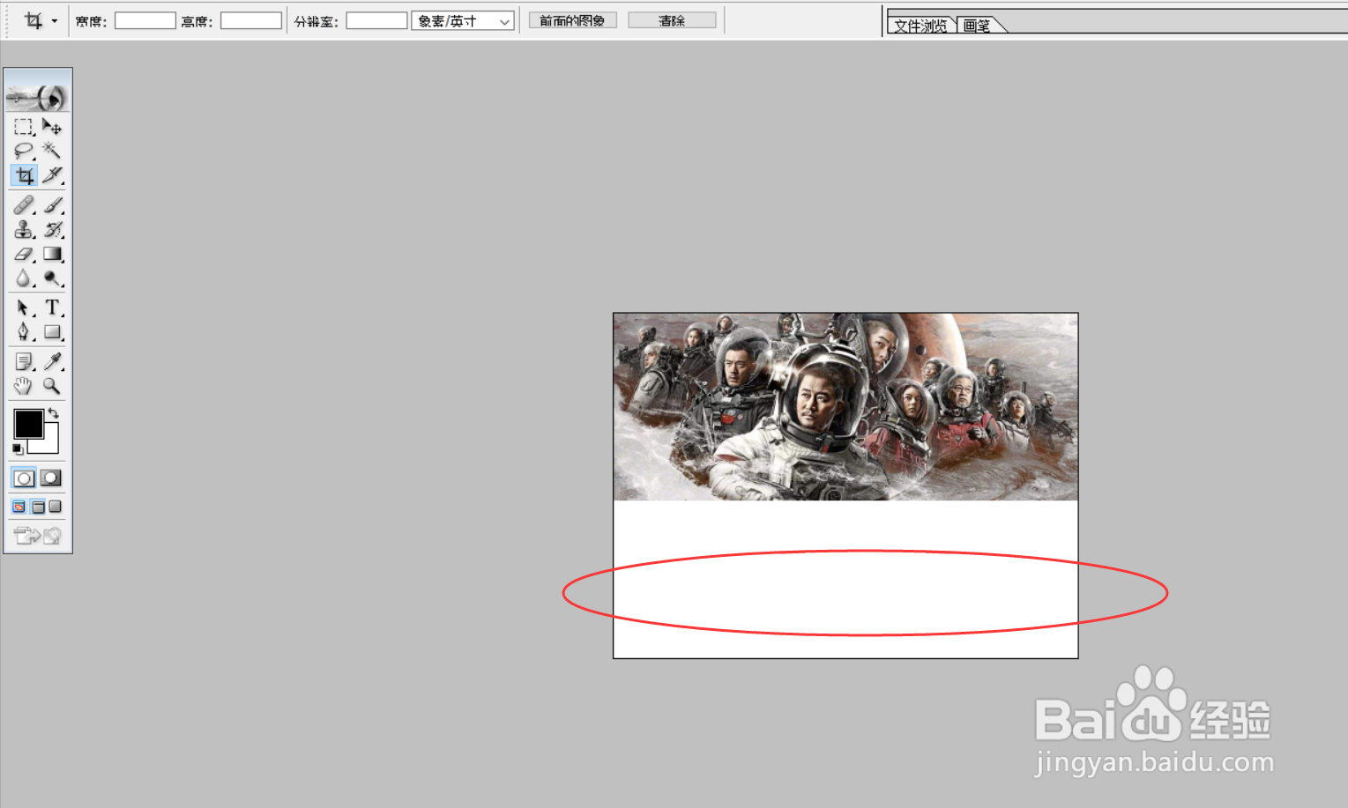The width and height of the screenshot is (1348, 808).
Task: Switch to Quick Mask mode
Action: pos(51,478)
